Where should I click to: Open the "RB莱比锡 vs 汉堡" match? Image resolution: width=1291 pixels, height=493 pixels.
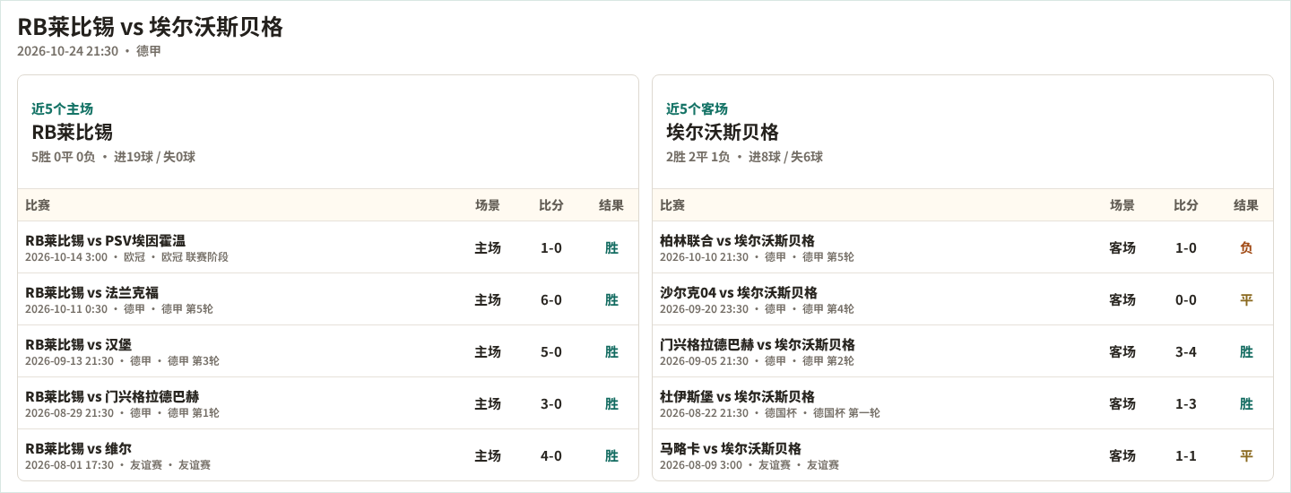point(78,344)
